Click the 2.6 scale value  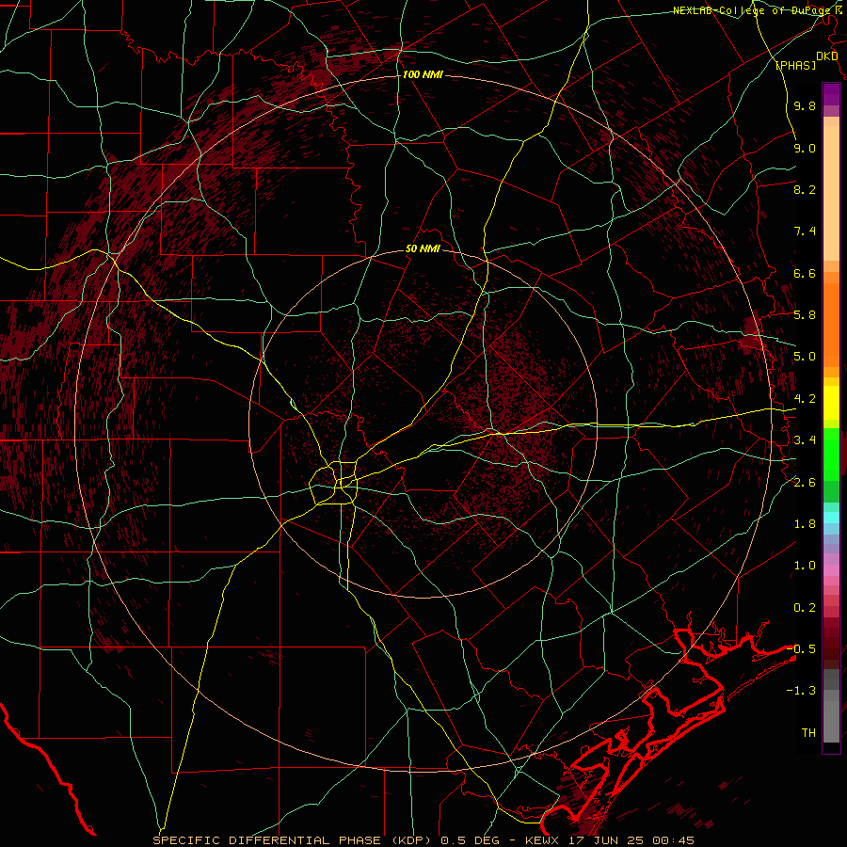point(805,483)
